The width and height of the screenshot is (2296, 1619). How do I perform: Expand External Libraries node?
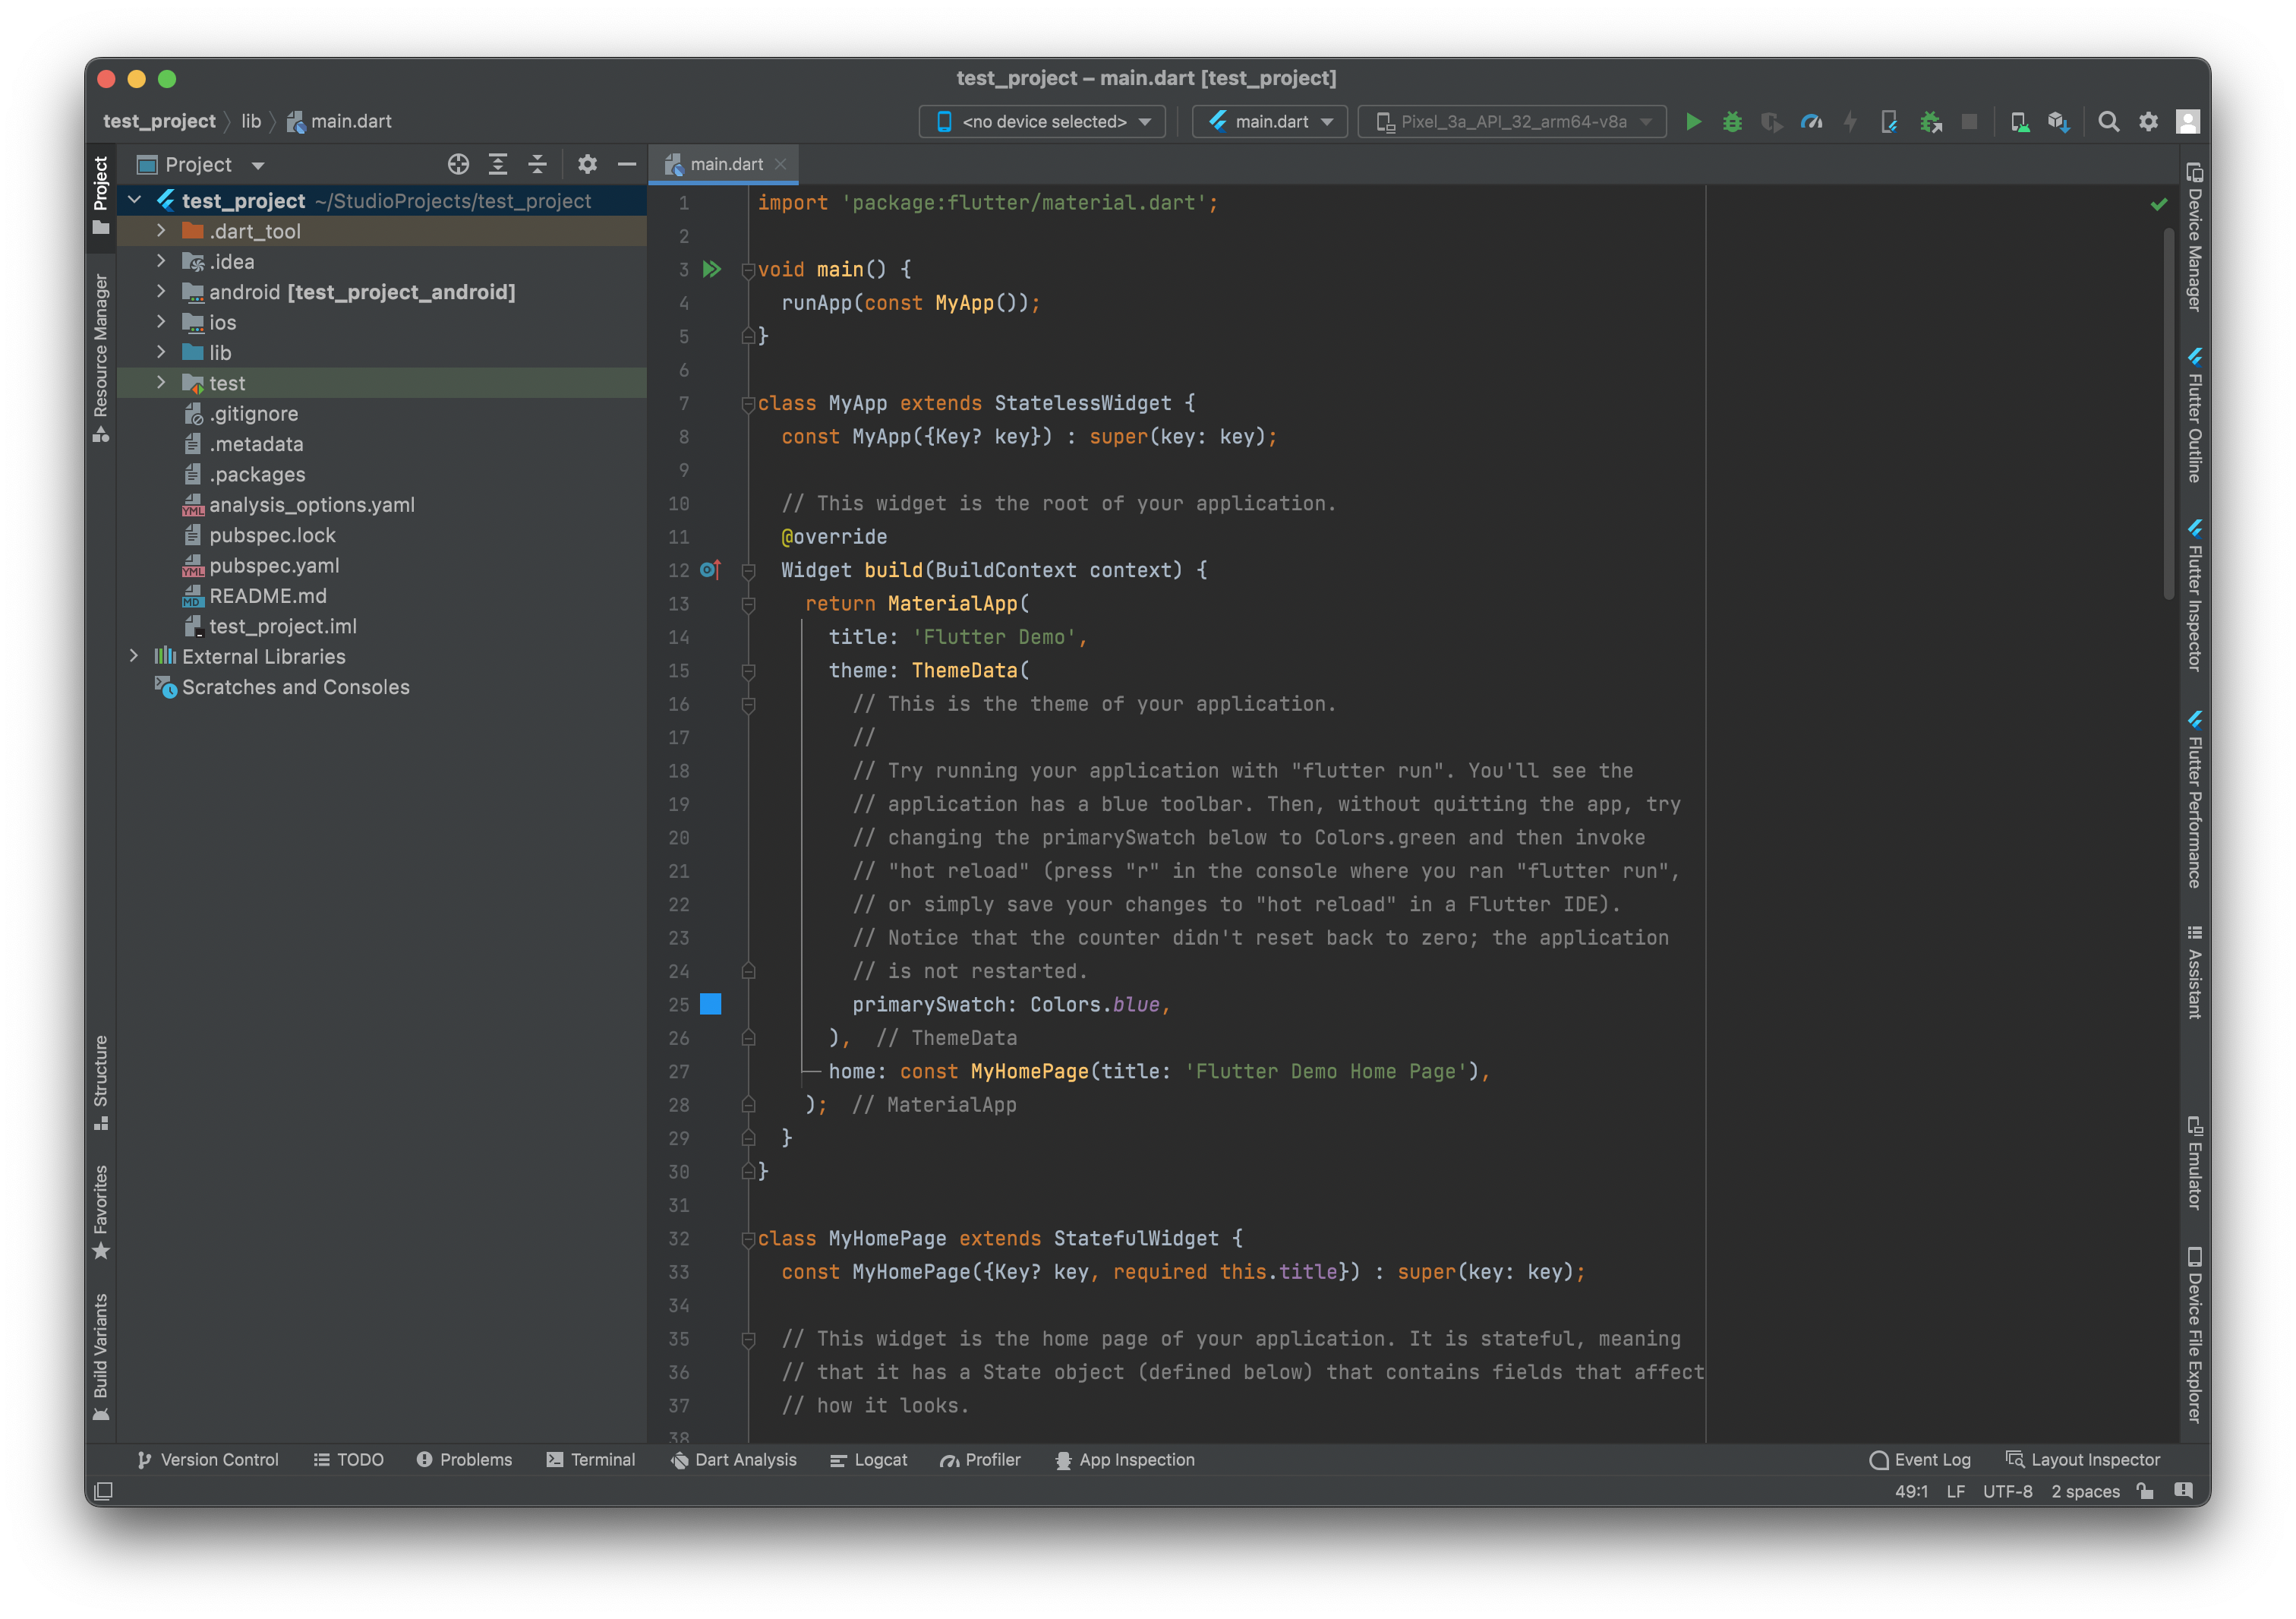pos(134,656)
